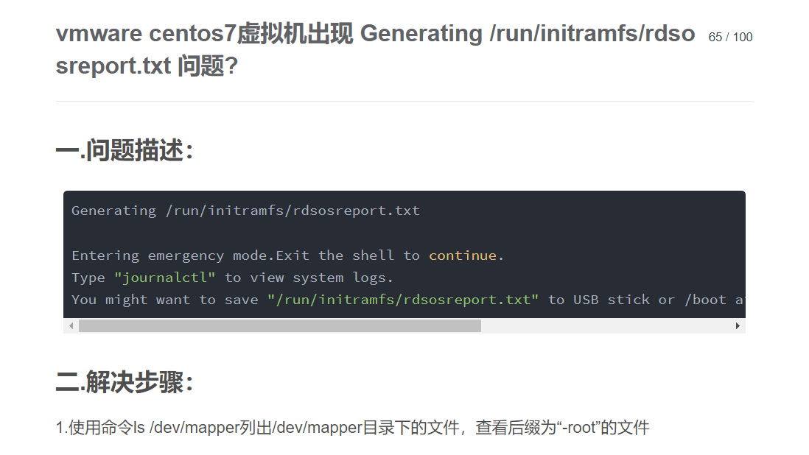Click the '65 / 100' title character counter

coord(730,37)
